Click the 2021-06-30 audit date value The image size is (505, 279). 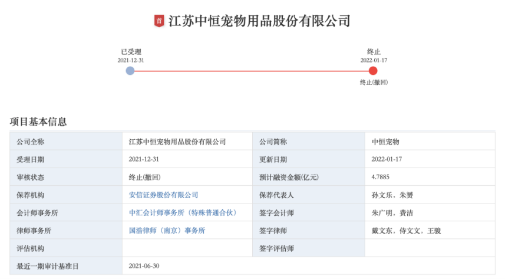(x=144, y=266)
